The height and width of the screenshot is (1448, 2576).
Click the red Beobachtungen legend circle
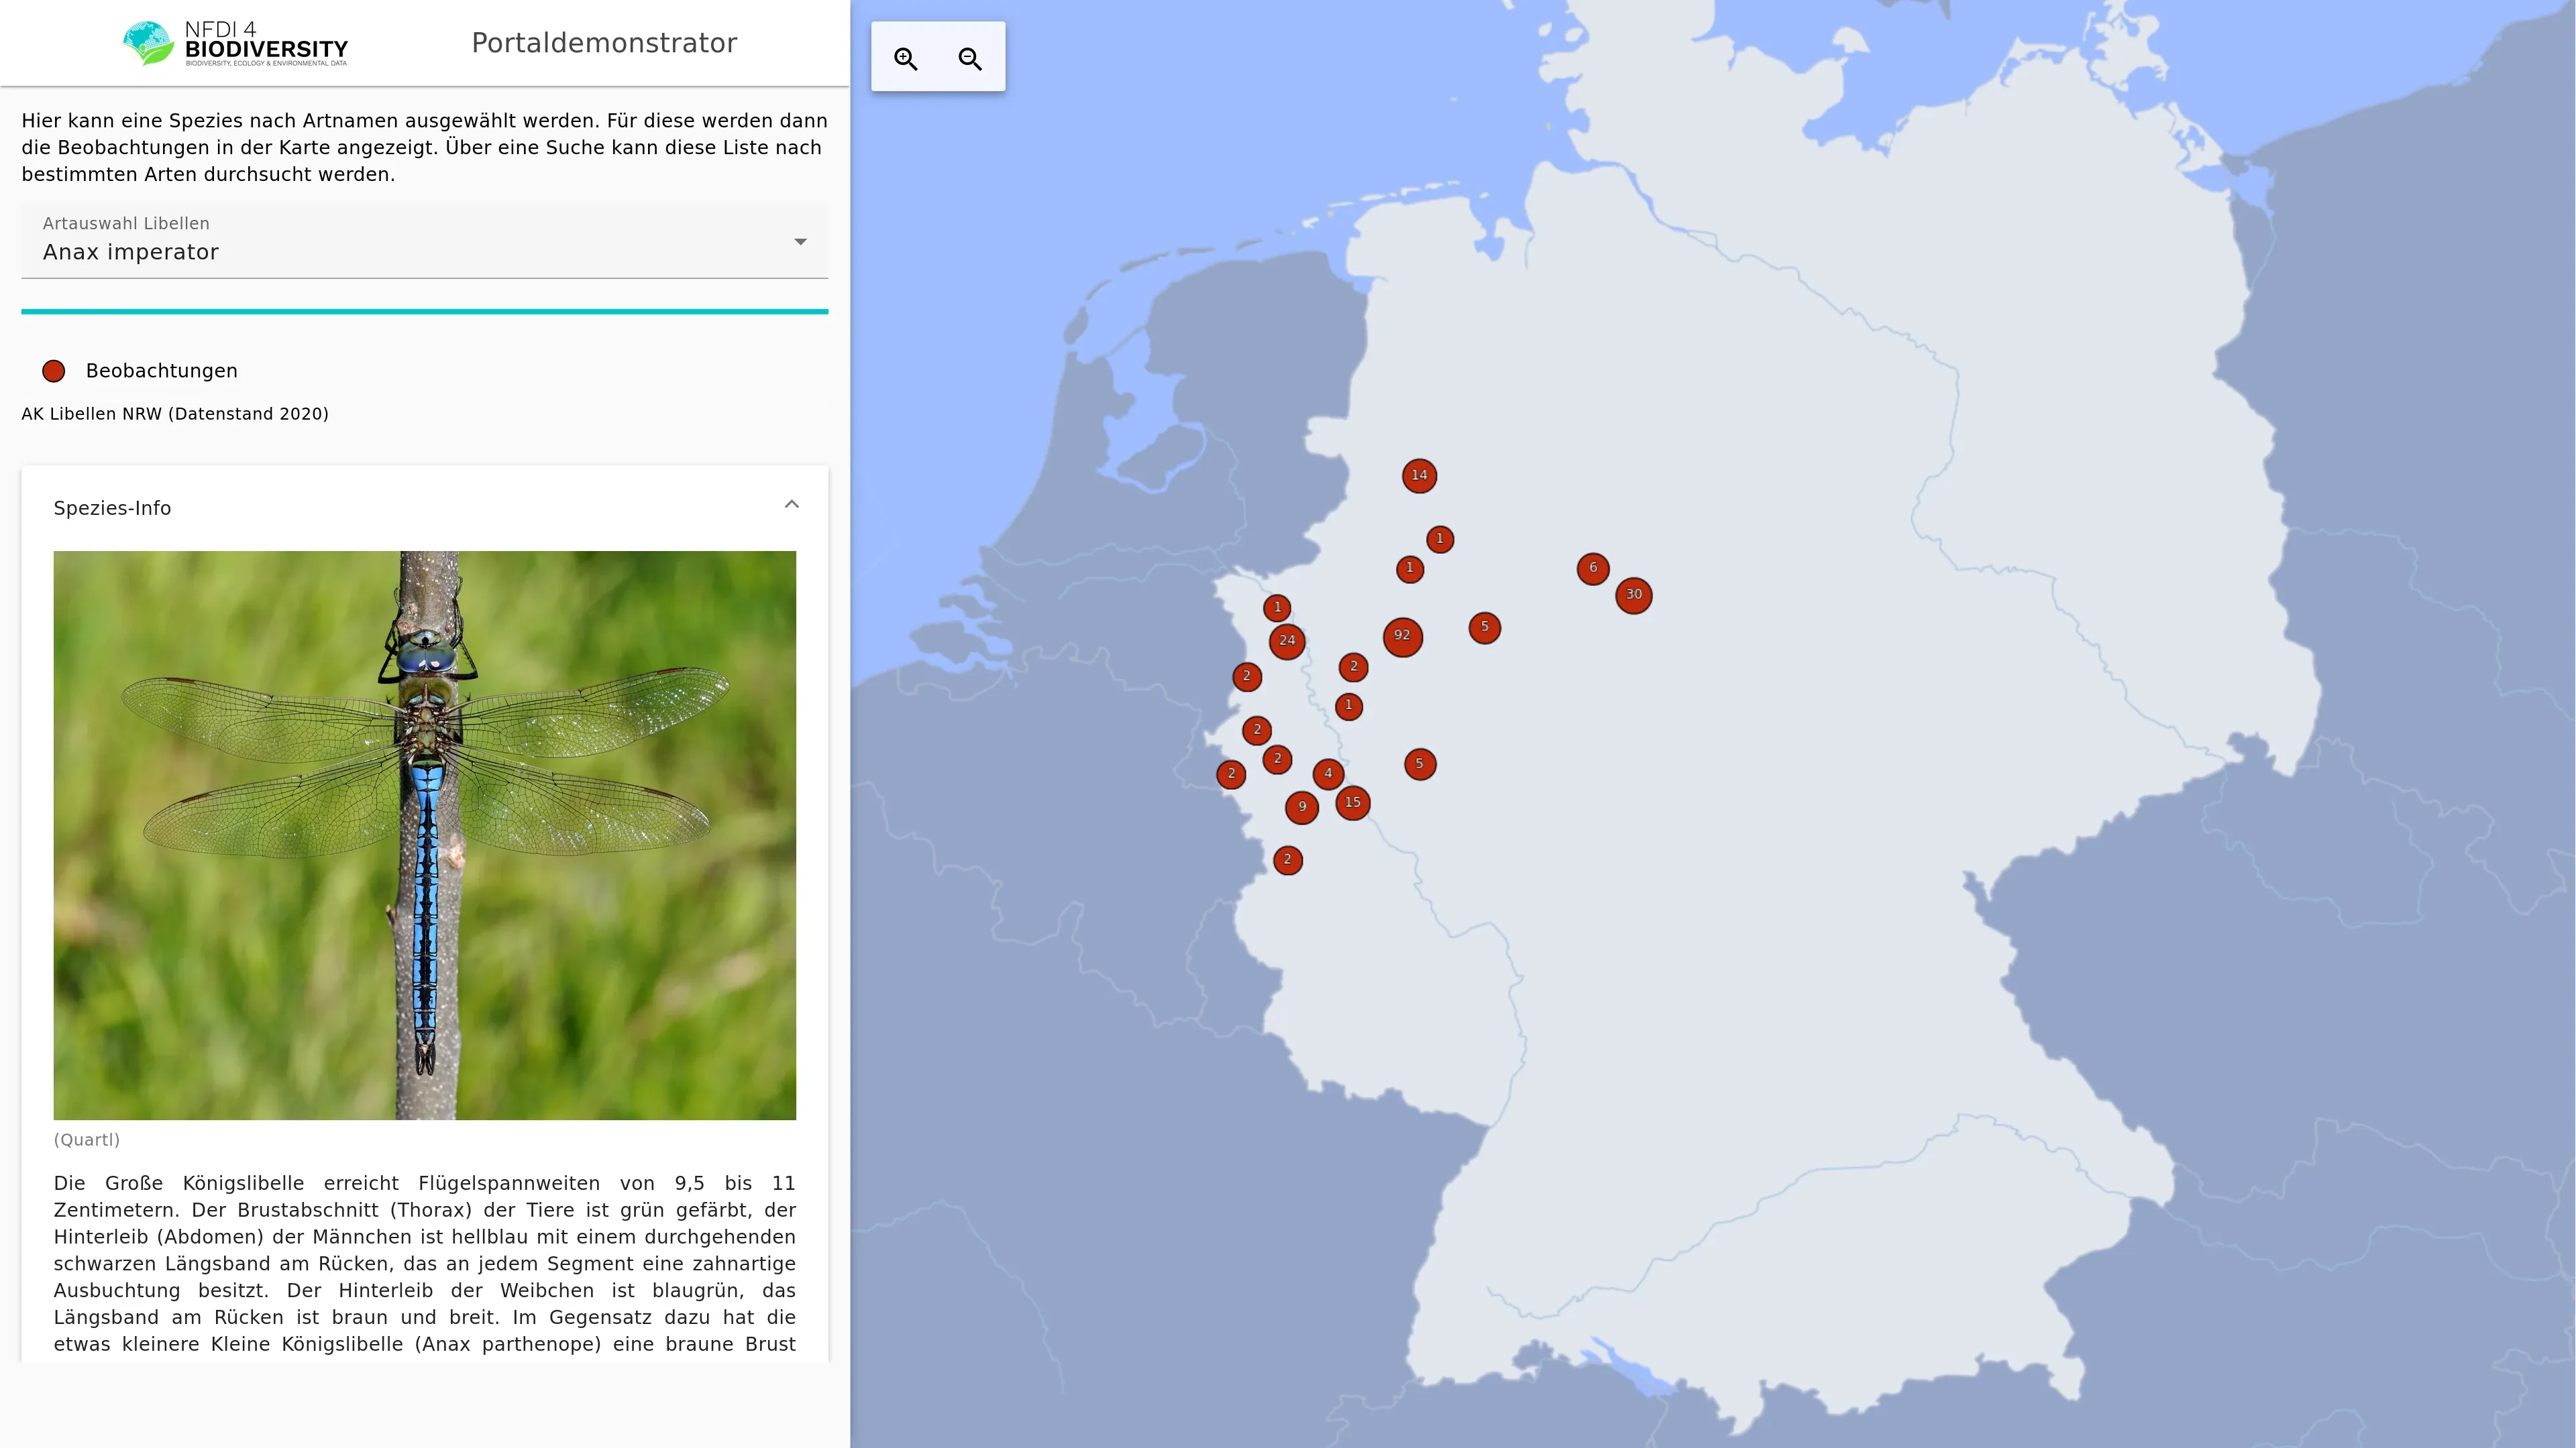54,372
